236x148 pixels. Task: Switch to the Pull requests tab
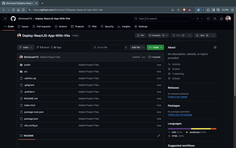[x=42, y=26]
